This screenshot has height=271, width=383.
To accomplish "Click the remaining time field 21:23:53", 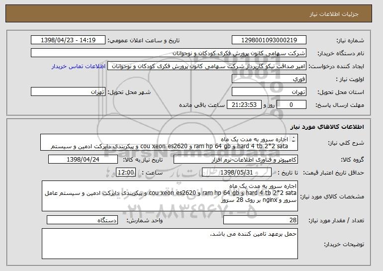I will (244, 105).
